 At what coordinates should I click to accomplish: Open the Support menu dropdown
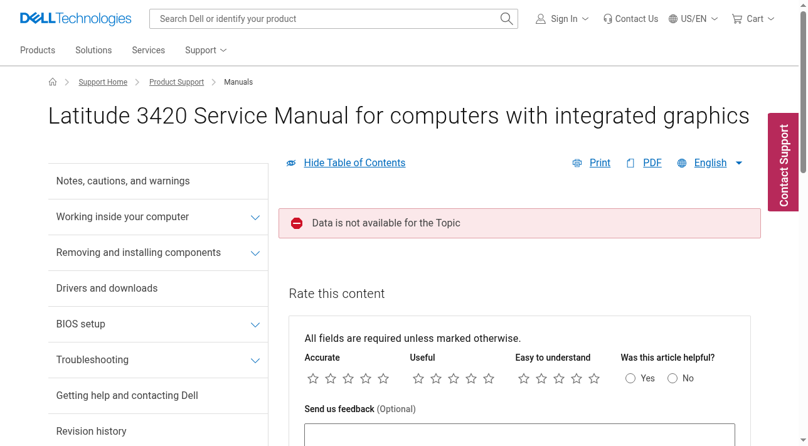click(x=206, y=50)
